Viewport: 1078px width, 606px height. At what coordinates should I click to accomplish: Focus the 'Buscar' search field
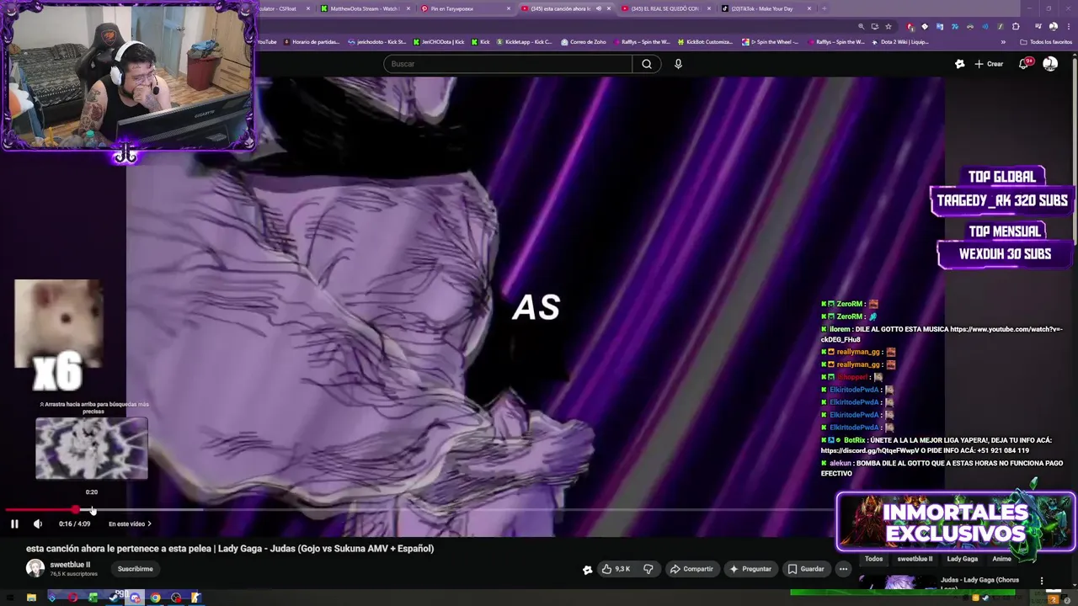point(508,64)
